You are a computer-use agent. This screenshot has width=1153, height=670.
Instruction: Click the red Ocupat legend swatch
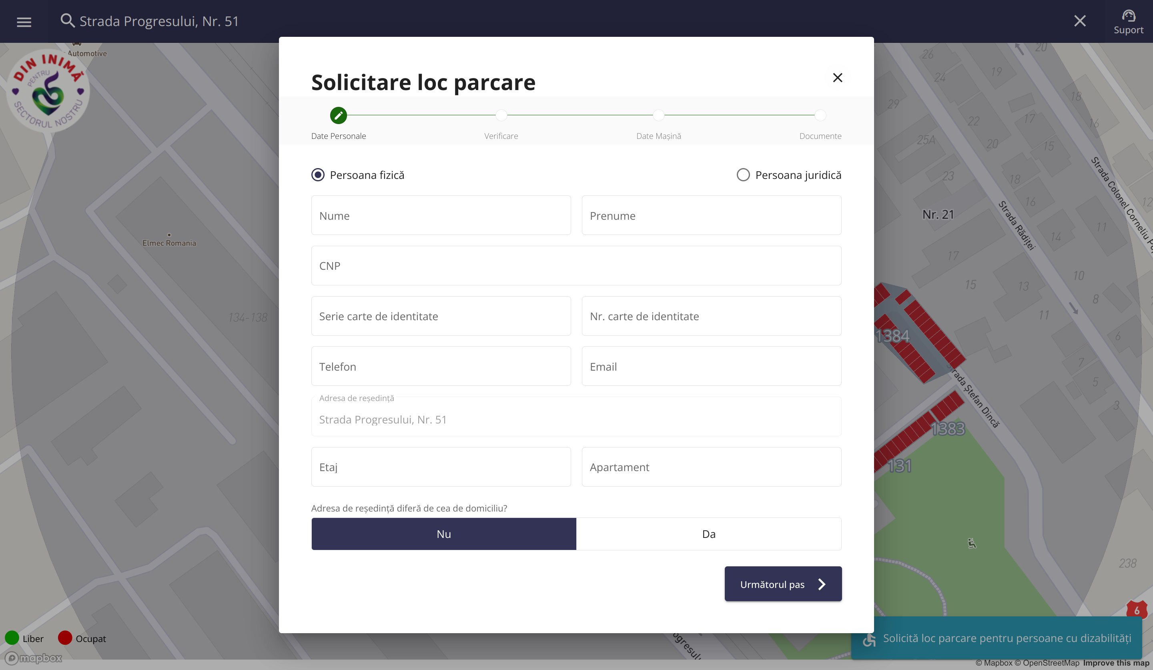coord(65,638)
